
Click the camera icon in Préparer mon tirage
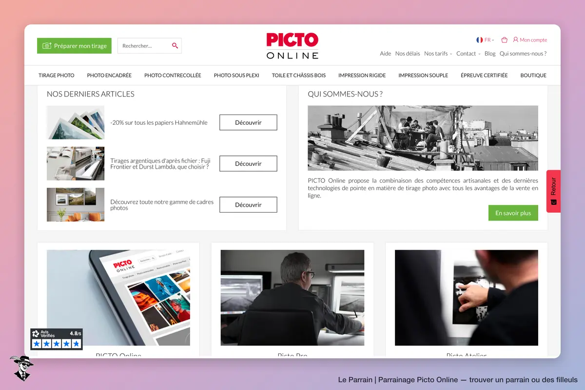[47, 46]
